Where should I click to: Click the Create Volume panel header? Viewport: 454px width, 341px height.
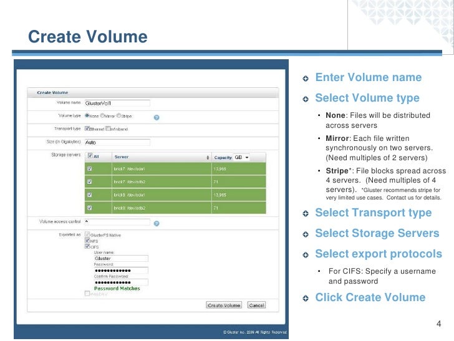coord(153,93)
